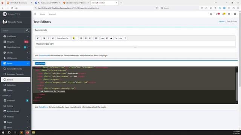This screenshot has width=241, height=135.
Task: Expand the Charts sidebar menu
Action: (16, 52)
